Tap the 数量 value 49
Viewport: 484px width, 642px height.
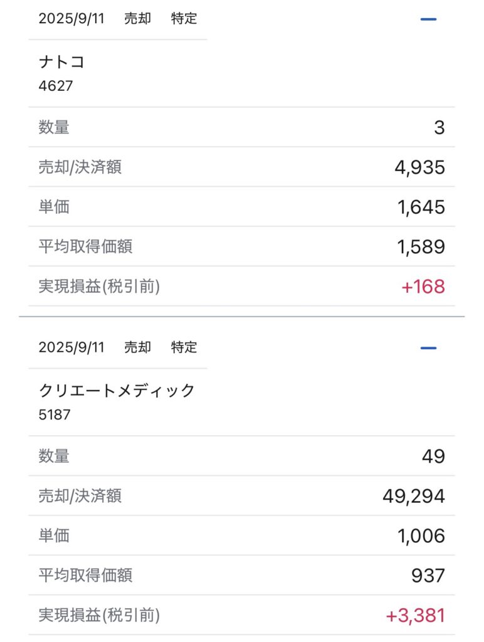433,456
